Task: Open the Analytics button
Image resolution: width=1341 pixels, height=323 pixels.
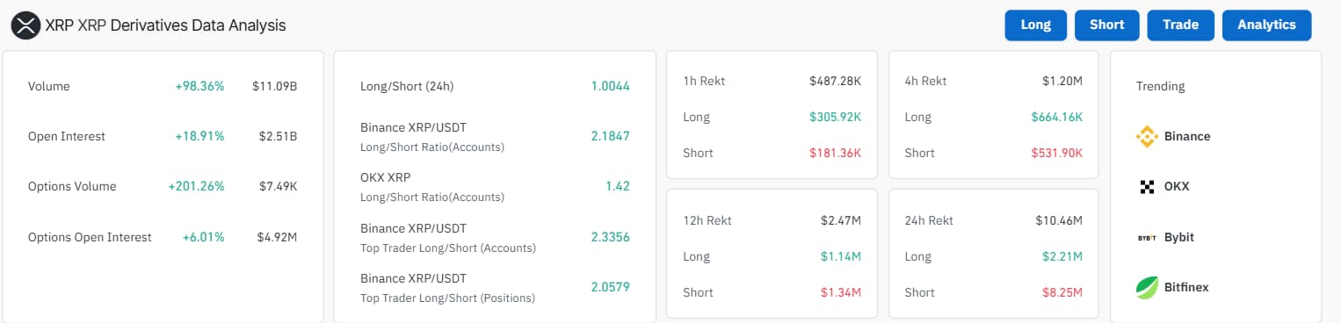Action: tap(1266, 25)
